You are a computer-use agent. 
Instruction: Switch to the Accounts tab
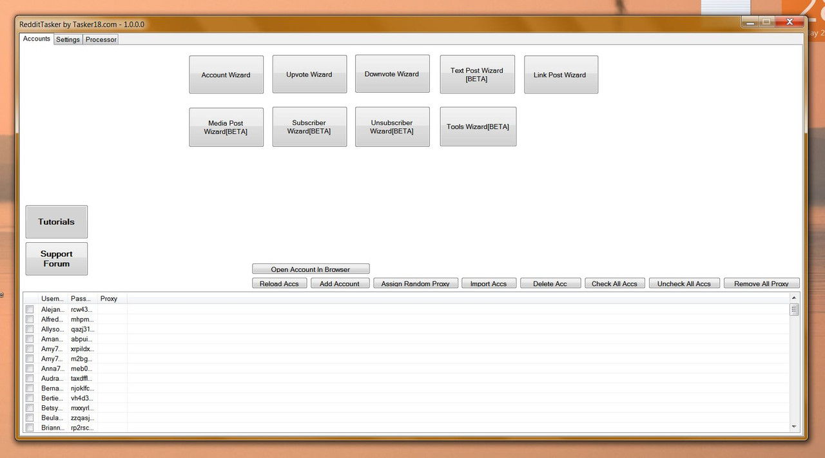coord(37,39)
